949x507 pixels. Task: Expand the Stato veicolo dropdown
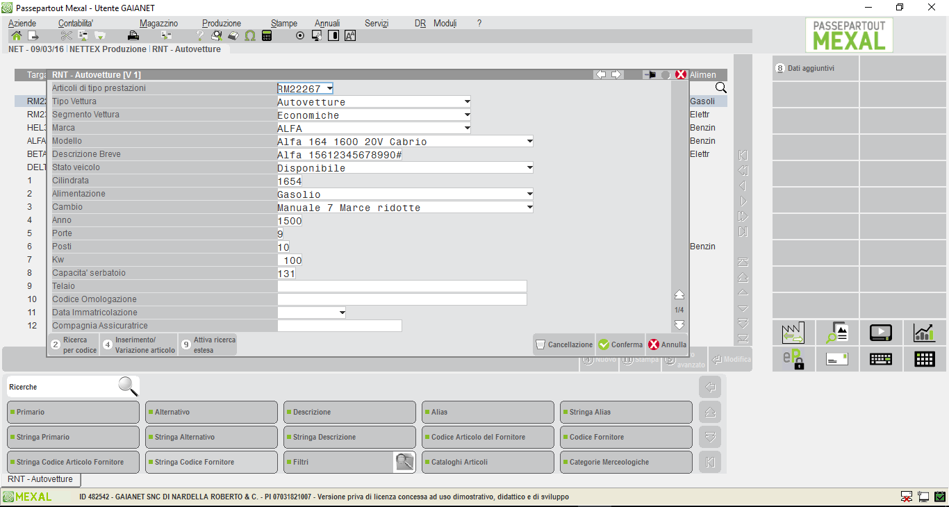529,168
